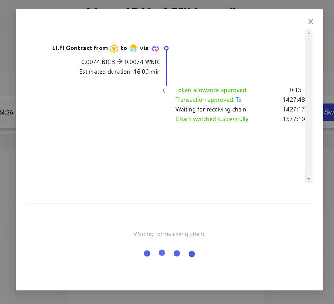Click the vertical blue timeline line

pyautogui.click(x=166, y=68)
